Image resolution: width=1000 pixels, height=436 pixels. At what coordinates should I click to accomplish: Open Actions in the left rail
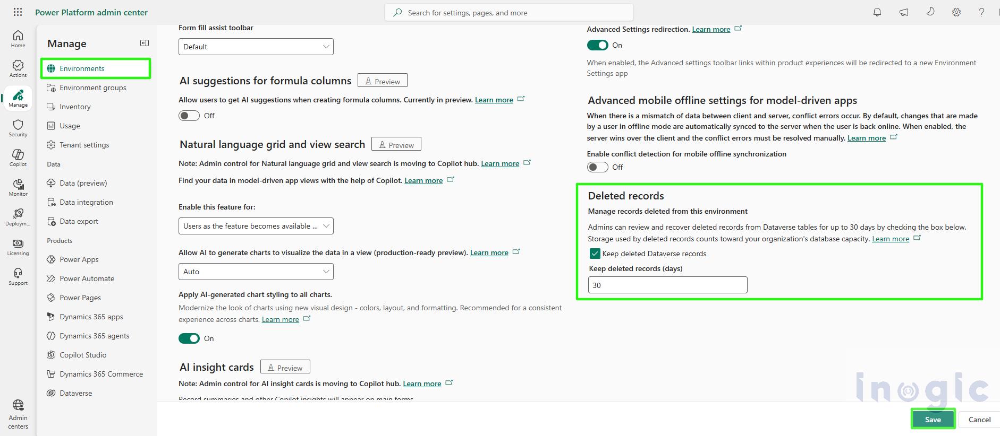tap(18, 68)
